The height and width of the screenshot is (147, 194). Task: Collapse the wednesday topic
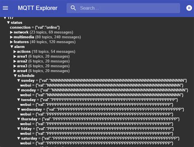click(19, 109)
